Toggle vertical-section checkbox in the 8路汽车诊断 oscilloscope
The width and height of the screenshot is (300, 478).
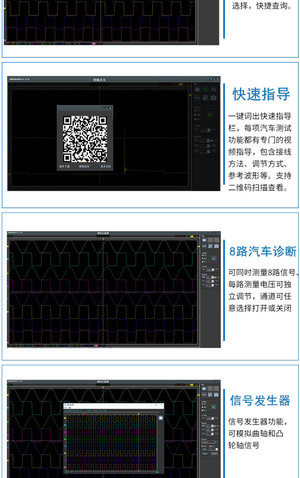pos(215,277)
